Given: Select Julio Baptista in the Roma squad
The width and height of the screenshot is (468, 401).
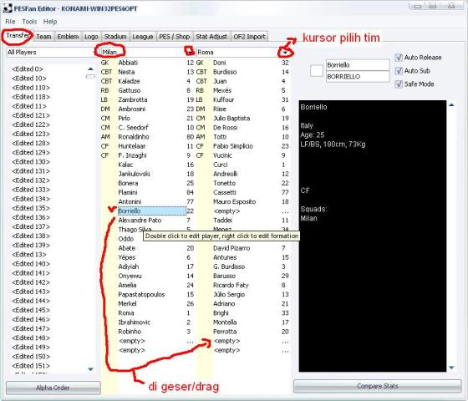Looking at the screenshot, I should tap(231, 118).
